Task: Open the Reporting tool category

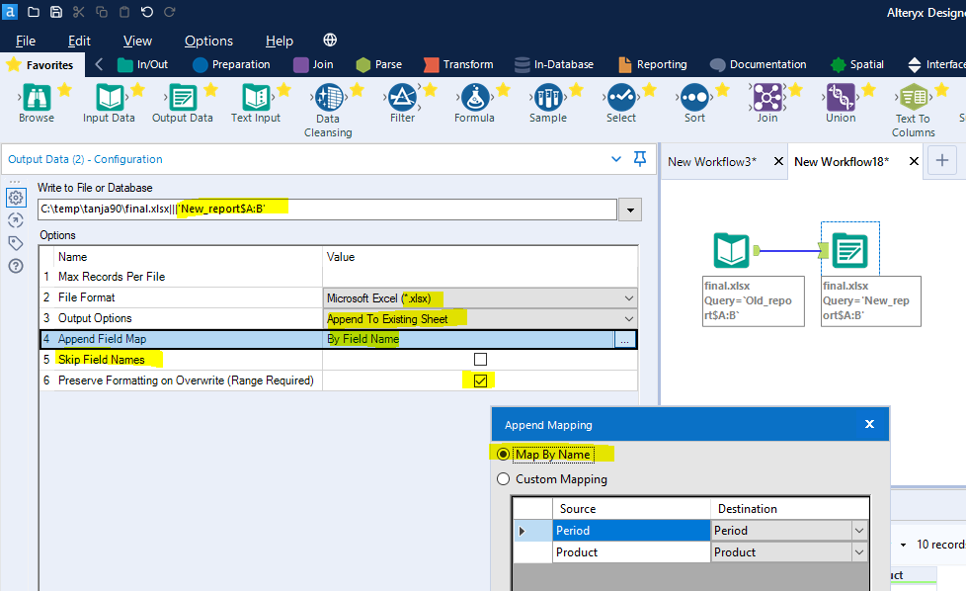Action: (x=653, y=64)
